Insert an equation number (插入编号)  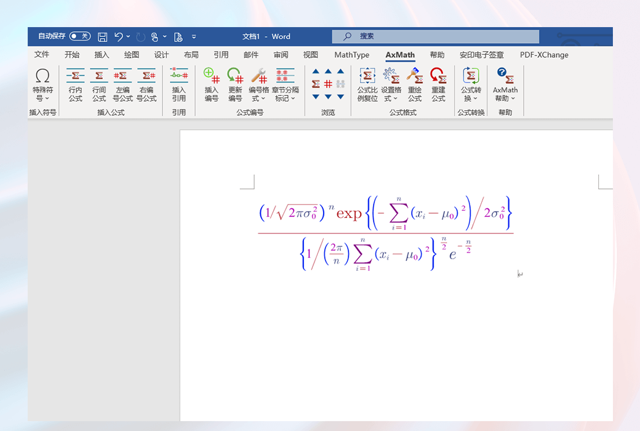(211, 86)
